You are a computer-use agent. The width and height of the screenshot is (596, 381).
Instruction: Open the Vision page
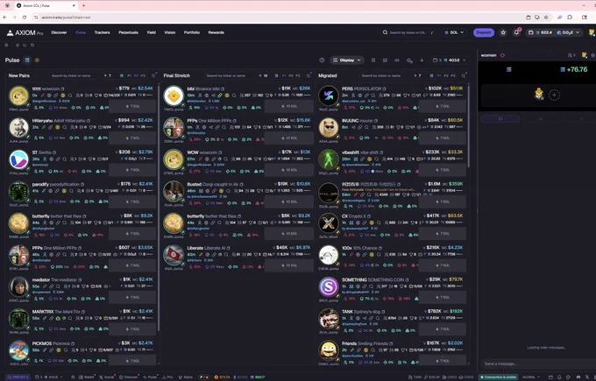tap(169, 32)
